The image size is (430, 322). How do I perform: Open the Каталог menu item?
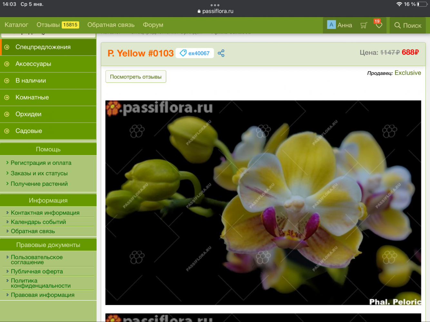pos(16,25)
